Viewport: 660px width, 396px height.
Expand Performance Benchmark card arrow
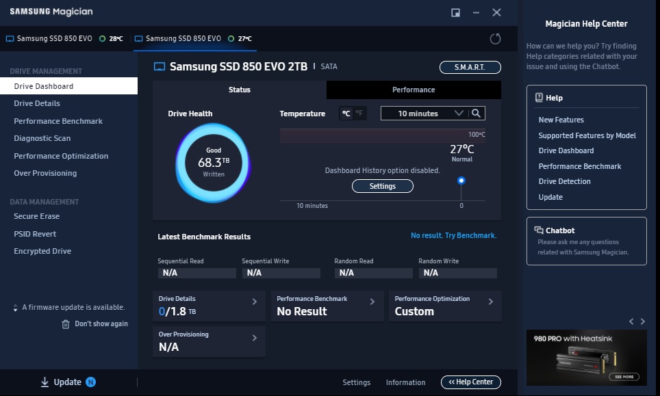(x=372, y=302)
